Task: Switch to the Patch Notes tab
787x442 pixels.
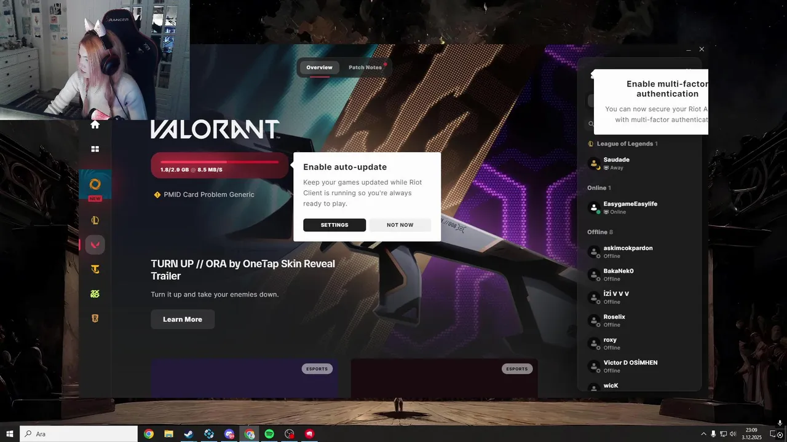Action: coord(365,68)
